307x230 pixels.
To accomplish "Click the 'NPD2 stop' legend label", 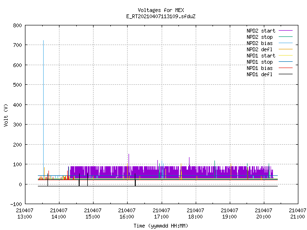I will coord(260,37).
